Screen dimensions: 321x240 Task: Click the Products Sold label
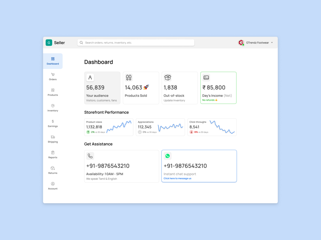pos(136,96)
